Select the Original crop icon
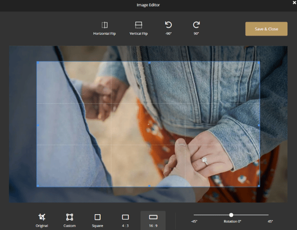This screenshot has width=297, height=230. (x=42, y=217)
